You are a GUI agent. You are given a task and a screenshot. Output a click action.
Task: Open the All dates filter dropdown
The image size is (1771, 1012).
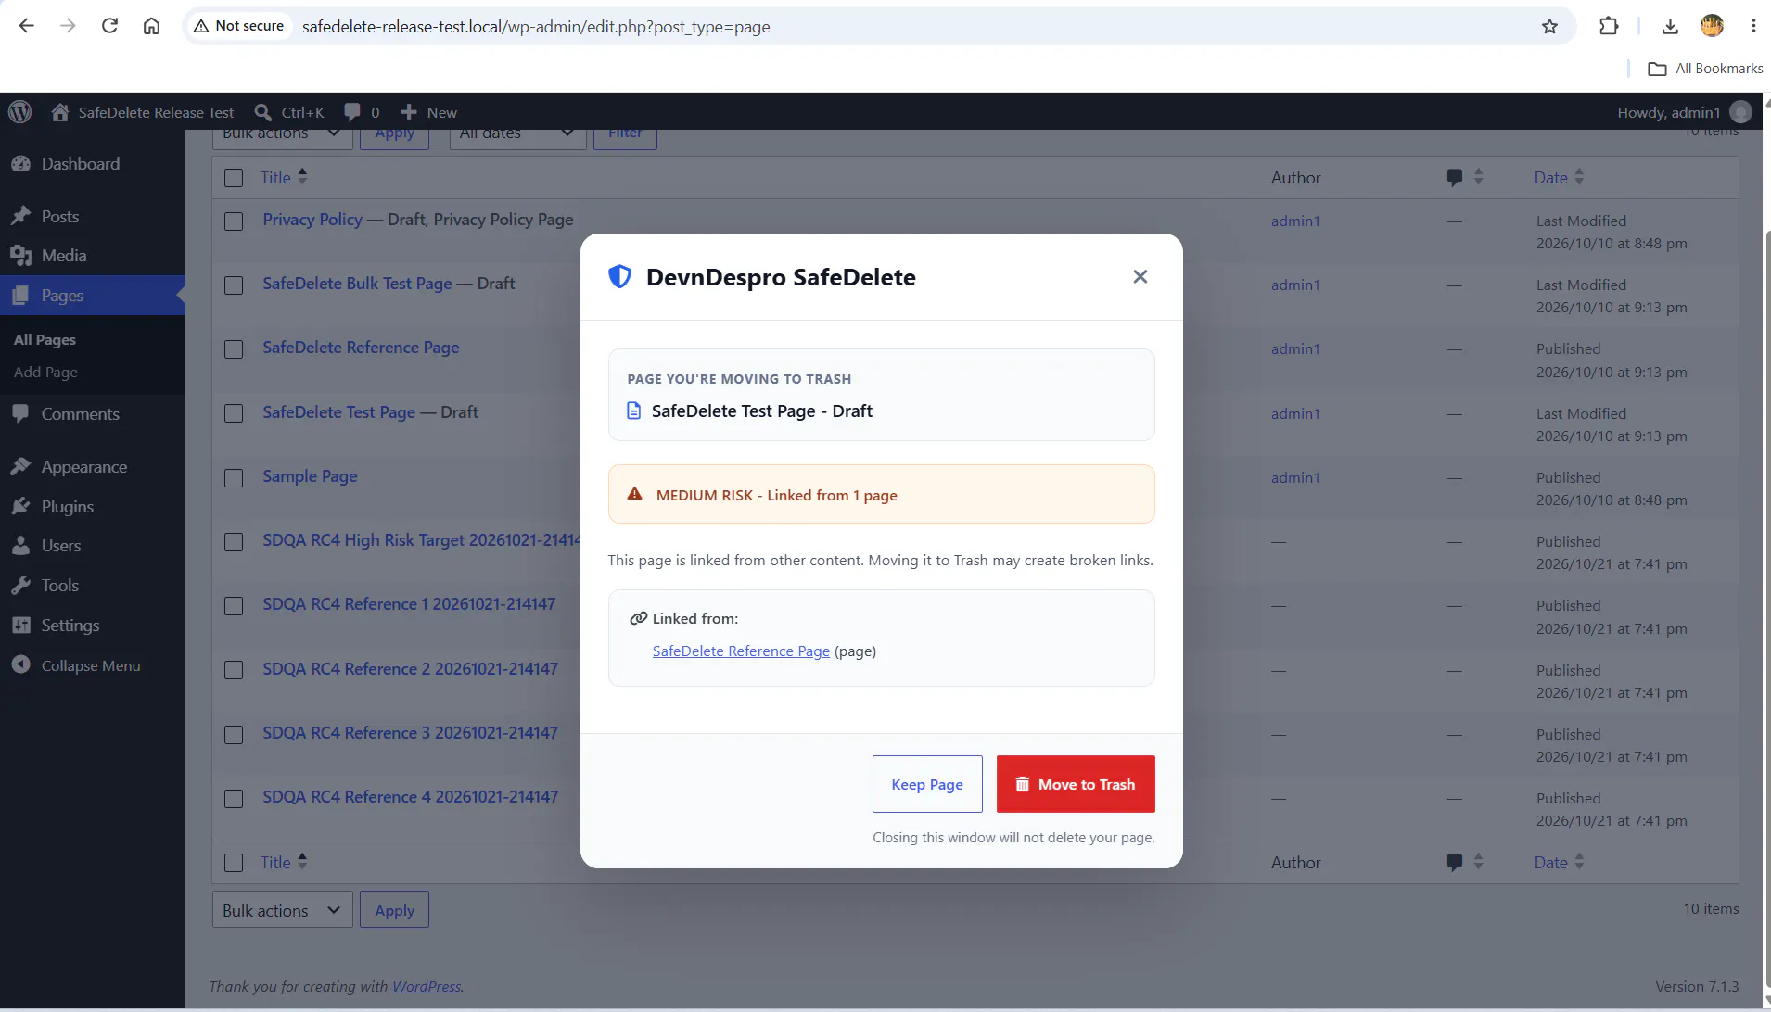pos(516,135)
